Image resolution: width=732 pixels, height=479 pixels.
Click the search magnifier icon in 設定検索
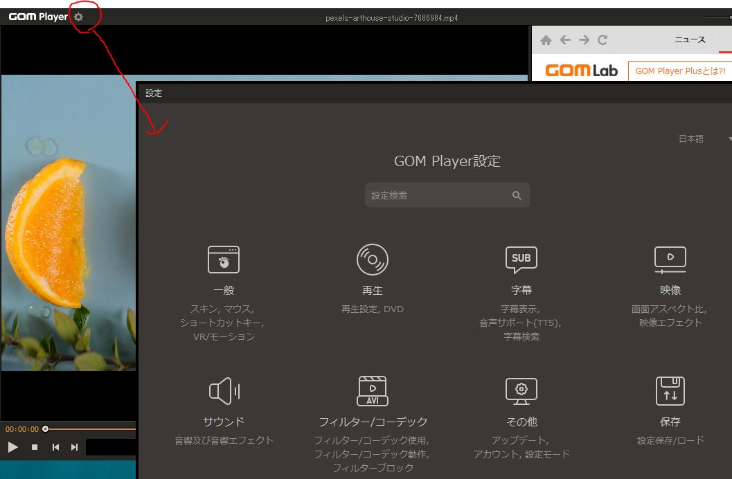517,195
